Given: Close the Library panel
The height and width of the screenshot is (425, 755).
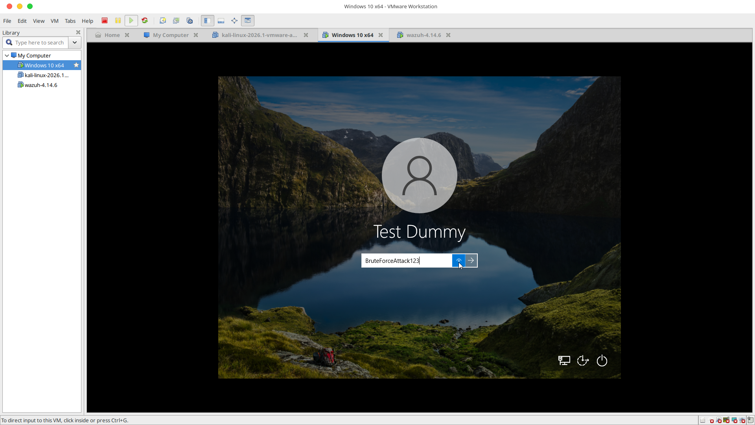Looking at the screenshot, I should click(78, 32).
